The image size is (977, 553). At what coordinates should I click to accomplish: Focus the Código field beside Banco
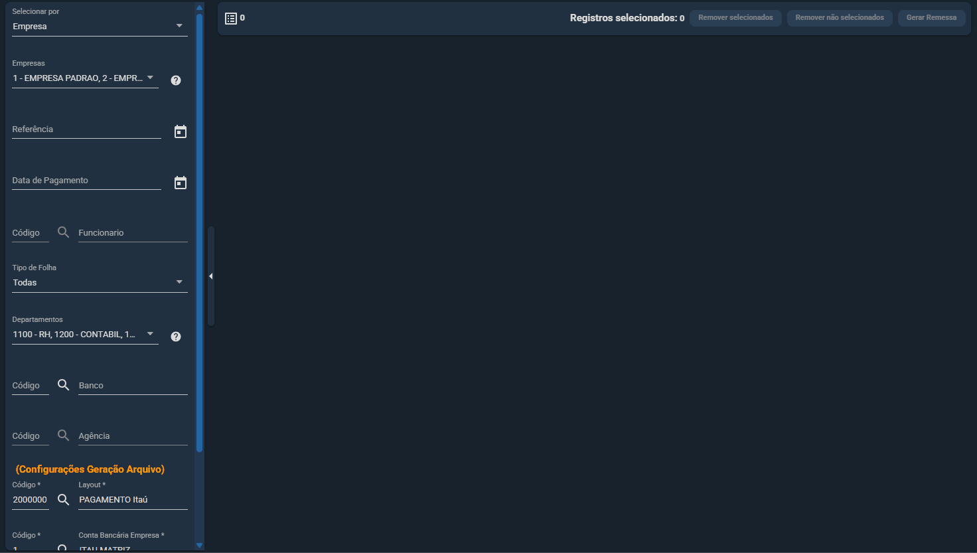pyautogui.click(x=31, y=386)
